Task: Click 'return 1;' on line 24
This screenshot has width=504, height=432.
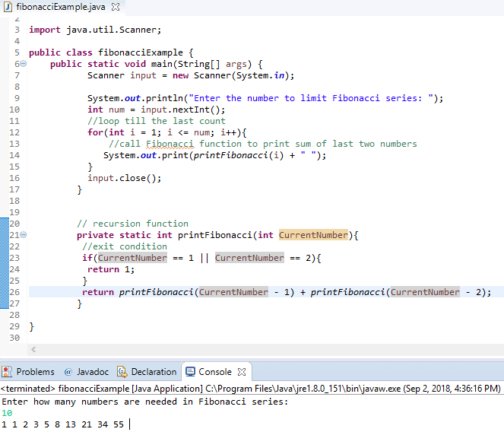Action: (x=111, y=269)
